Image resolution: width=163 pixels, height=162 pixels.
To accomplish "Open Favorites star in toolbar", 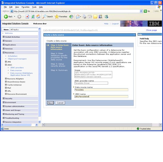I will point(61,17).
